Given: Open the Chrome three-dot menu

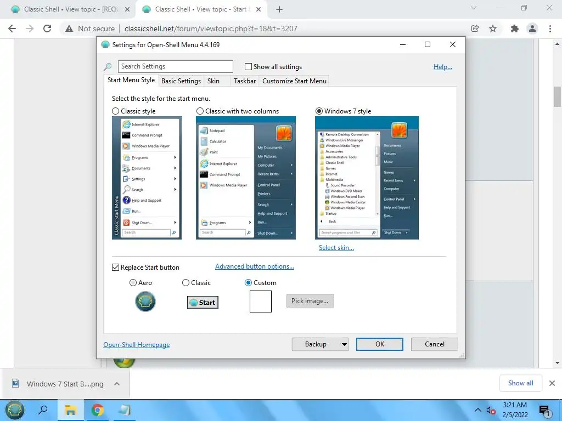Looking at the screenshot, I should [550, 29].
